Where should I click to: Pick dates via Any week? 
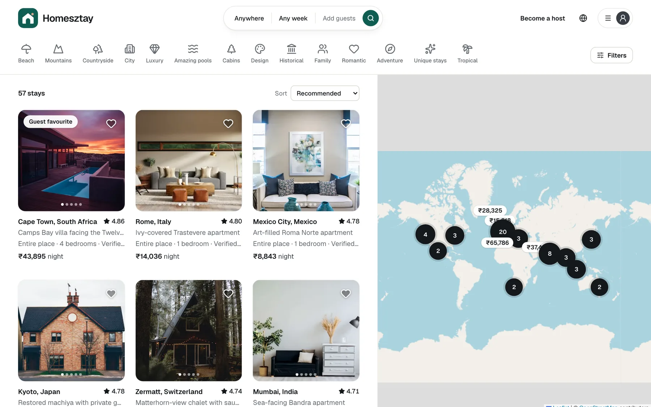[x=293, y=18]
